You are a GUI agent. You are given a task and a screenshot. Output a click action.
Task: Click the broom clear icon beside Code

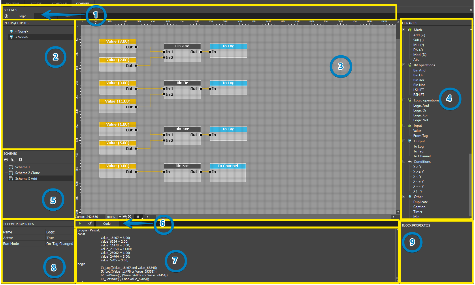(x=90, y=223)
